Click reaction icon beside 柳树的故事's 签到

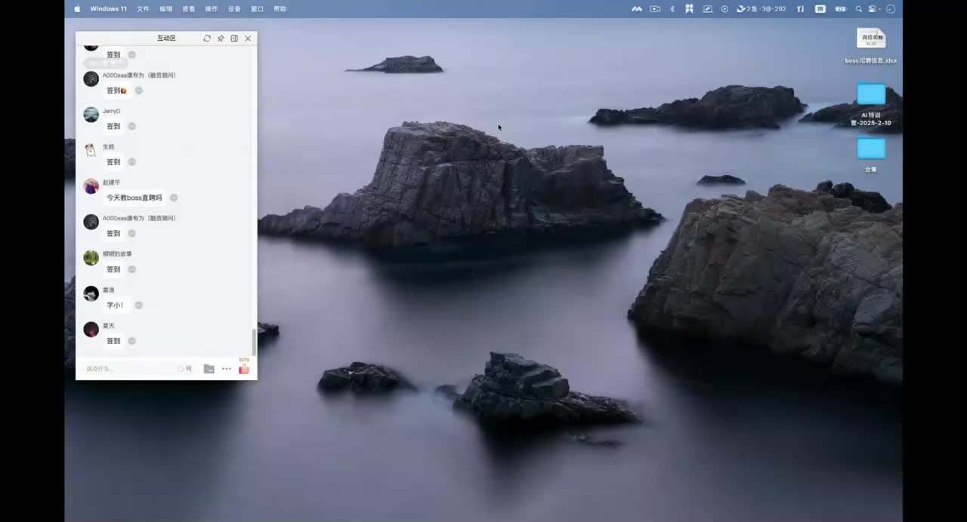click(131, 269)
